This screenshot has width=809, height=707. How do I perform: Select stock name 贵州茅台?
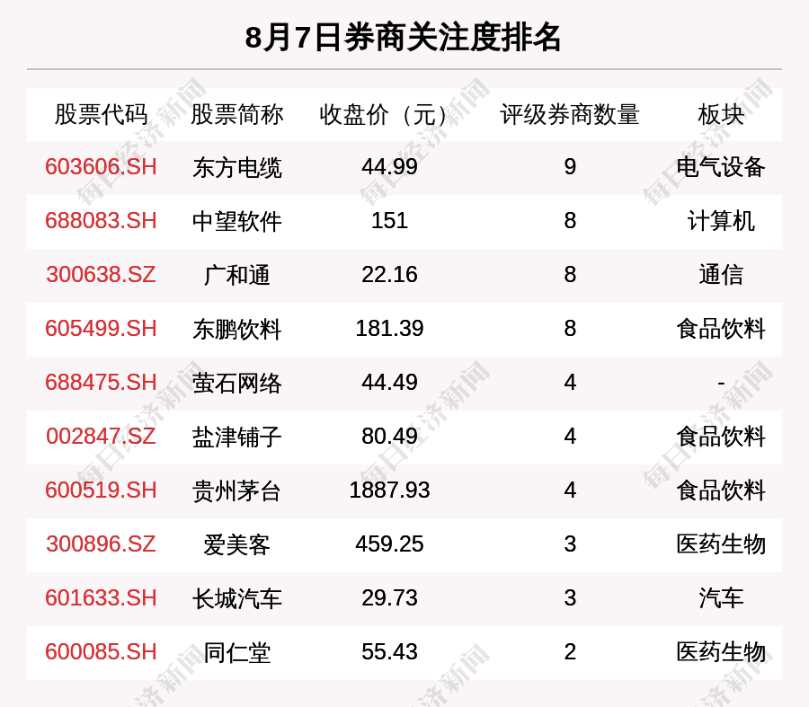point(236,490)
